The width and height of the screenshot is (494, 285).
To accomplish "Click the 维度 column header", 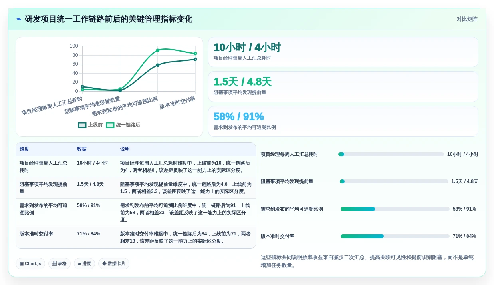I will pos(24,149).
